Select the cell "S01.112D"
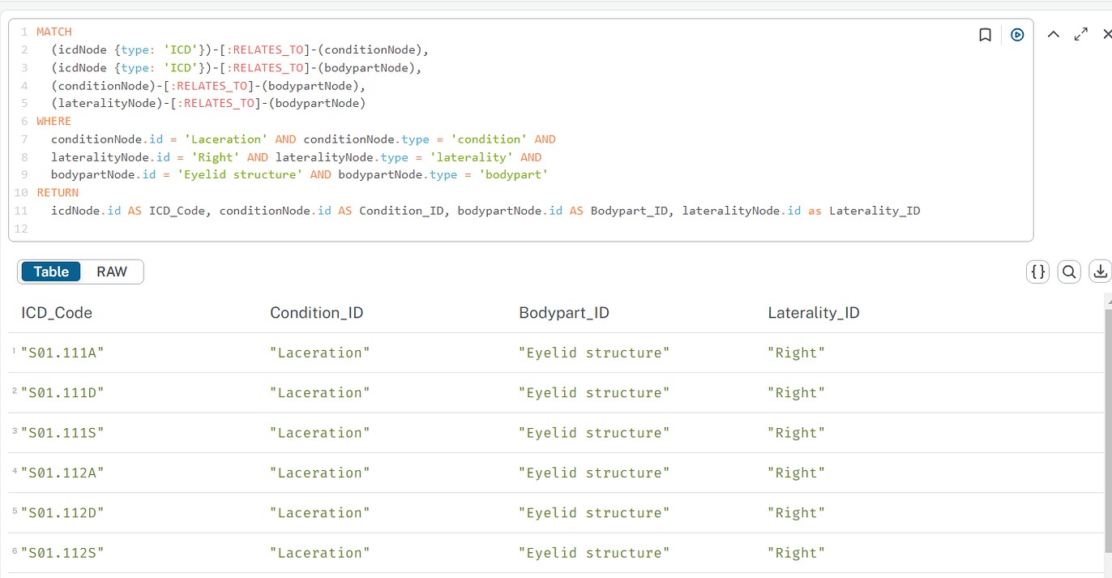This screenshot has height=578, width=1112. [63, 512]
